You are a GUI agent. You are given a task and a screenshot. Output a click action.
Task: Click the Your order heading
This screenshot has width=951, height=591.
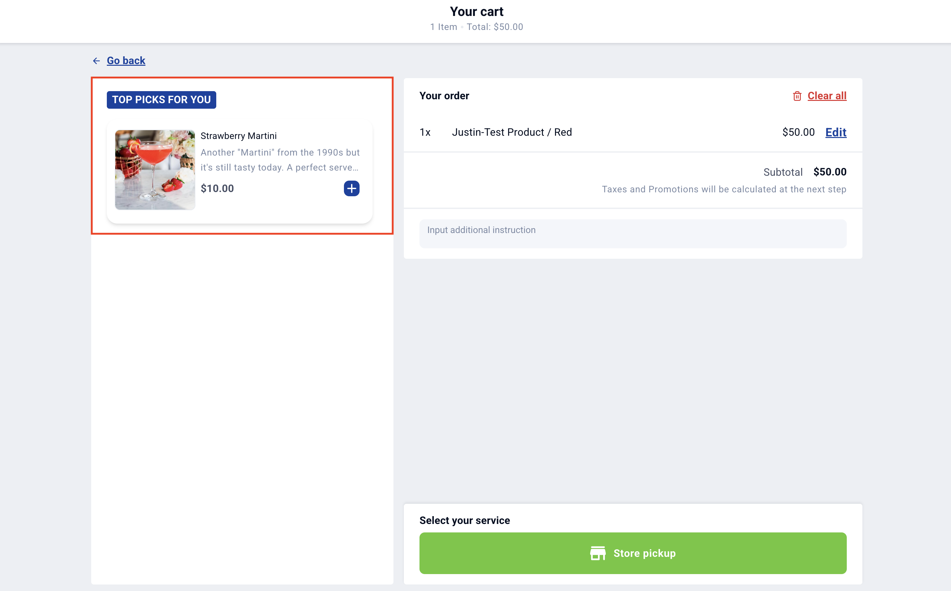[444, 96]
